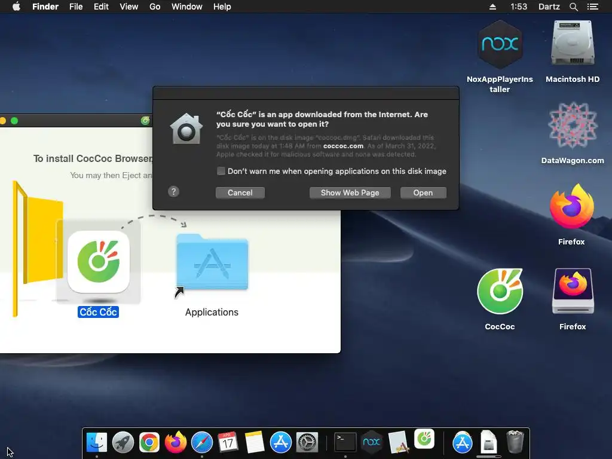The width and height of the screenshot is (612, 459).
Task: Open Launchpad rocket in the Dock
Action: [x=123, y=443]
